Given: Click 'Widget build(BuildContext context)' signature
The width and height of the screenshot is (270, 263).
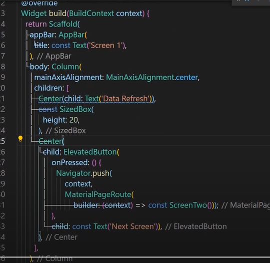Looking at the screenshot, I should click(82, 14).
